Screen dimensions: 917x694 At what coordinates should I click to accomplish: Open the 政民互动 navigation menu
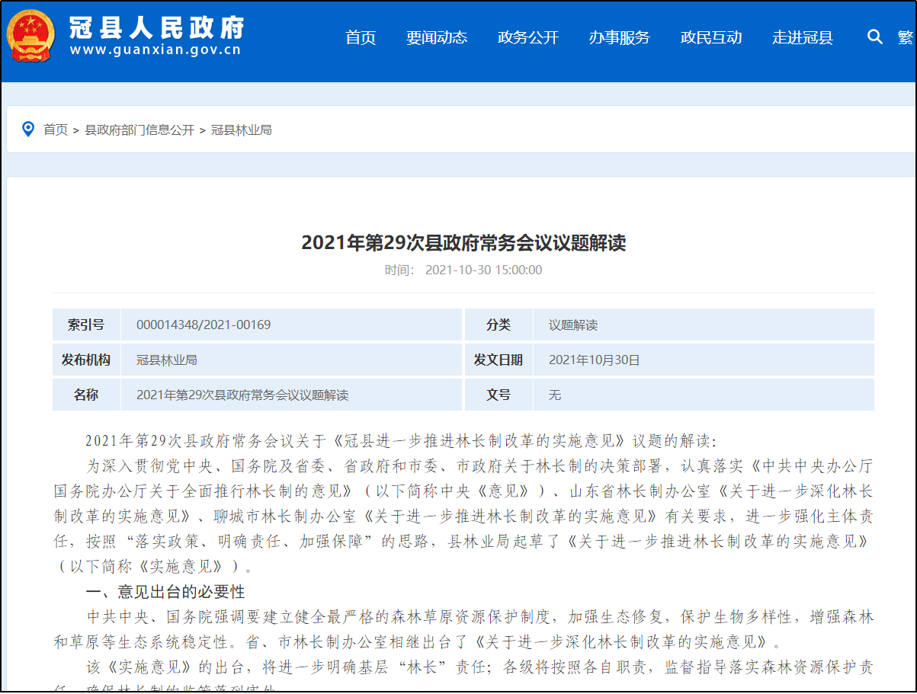[711, 37]
